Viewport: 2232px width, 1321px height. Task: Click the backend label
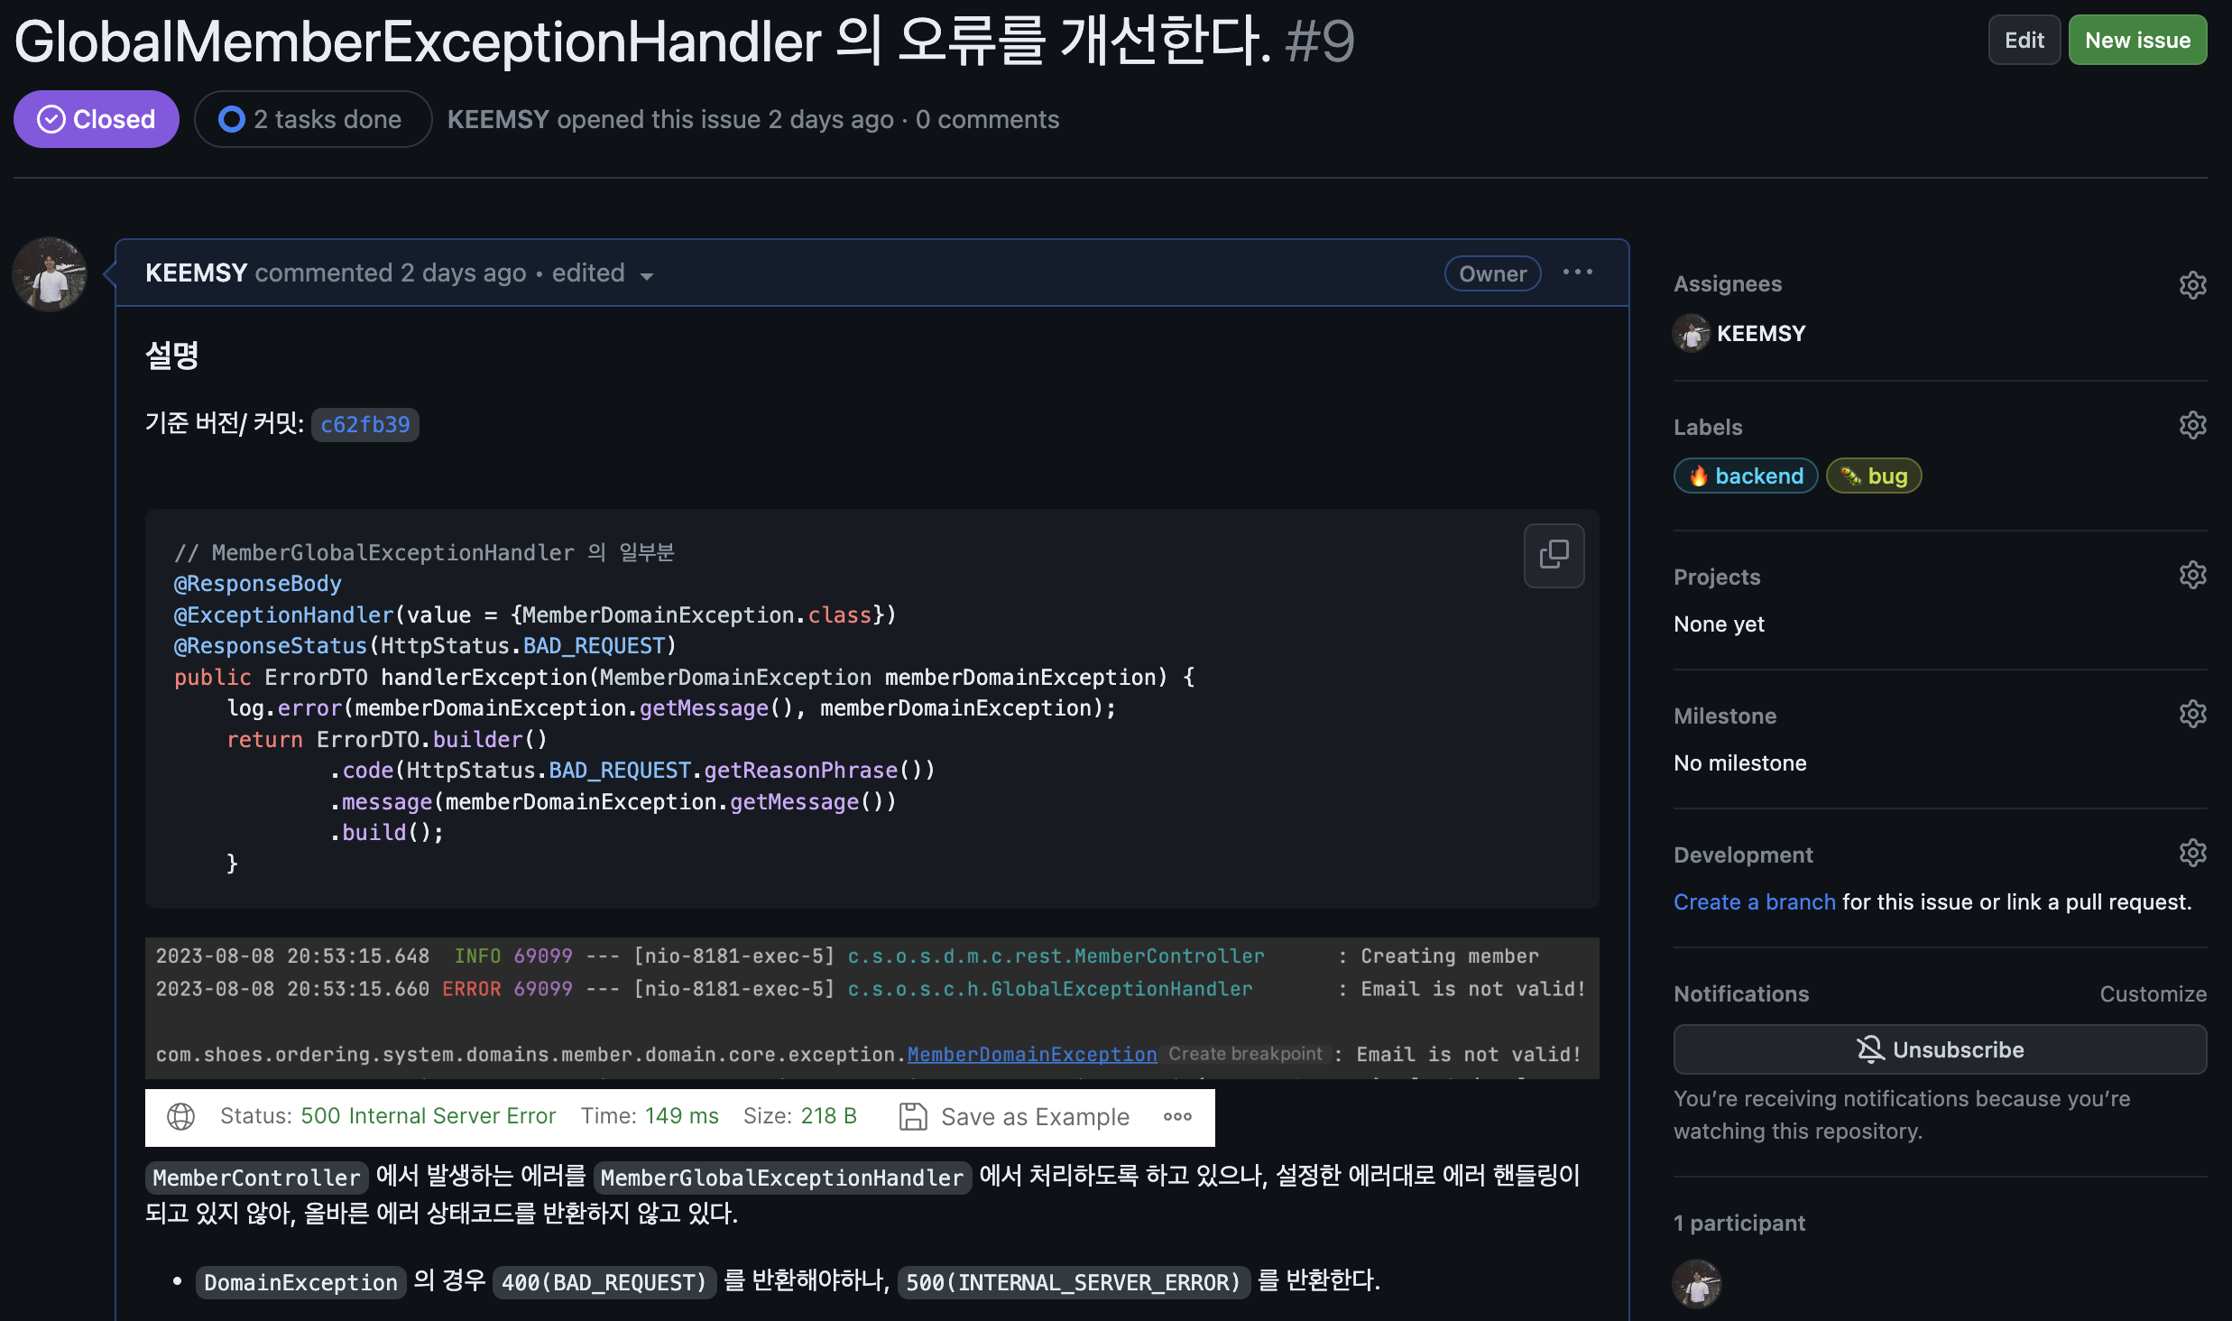(x=1746, y=476)
